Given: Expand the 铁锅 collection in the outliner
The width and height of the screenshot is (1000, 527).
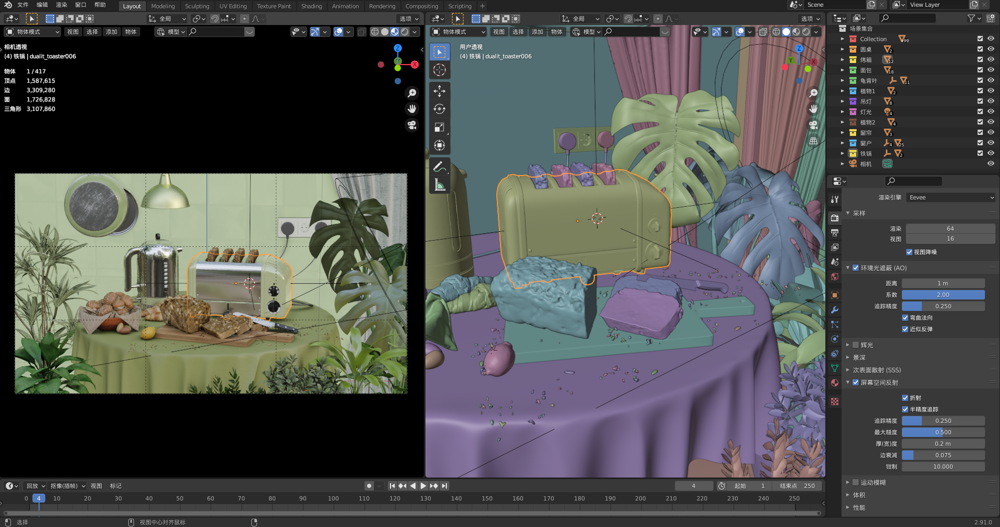Looking at the screenshot, I should (x=842, y=153).
